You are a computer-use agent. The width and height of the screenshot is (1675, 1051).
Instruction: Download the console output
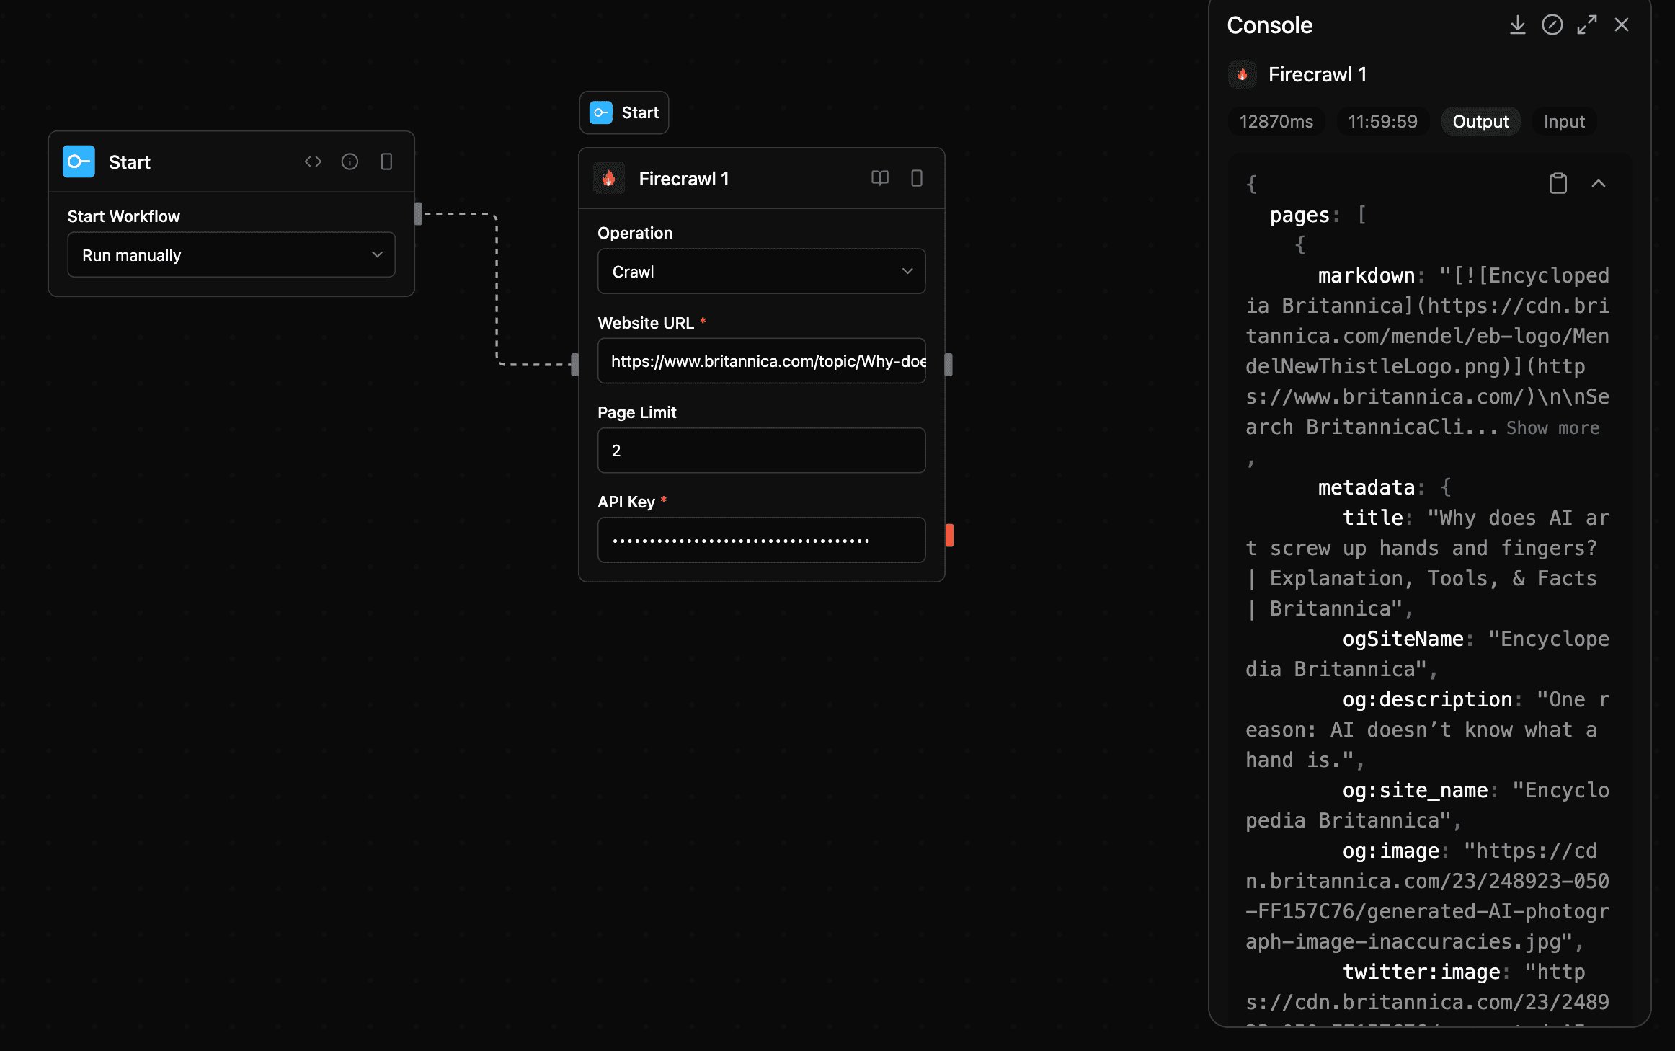[1518, 25]
